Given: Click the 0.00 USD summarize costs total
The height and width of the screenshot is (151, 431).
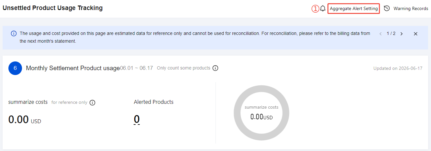Looking at the screenshot, I should [x=25, y=120].
